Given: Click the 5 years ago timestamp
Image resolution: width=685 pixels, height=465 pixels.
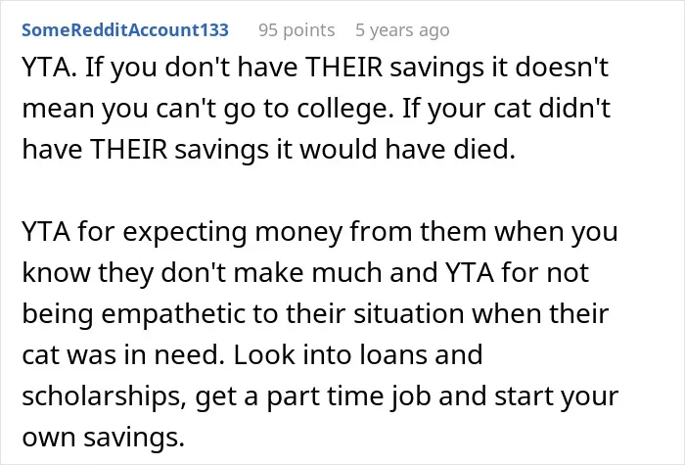Looking at the screenshot, I should [402, 30].
